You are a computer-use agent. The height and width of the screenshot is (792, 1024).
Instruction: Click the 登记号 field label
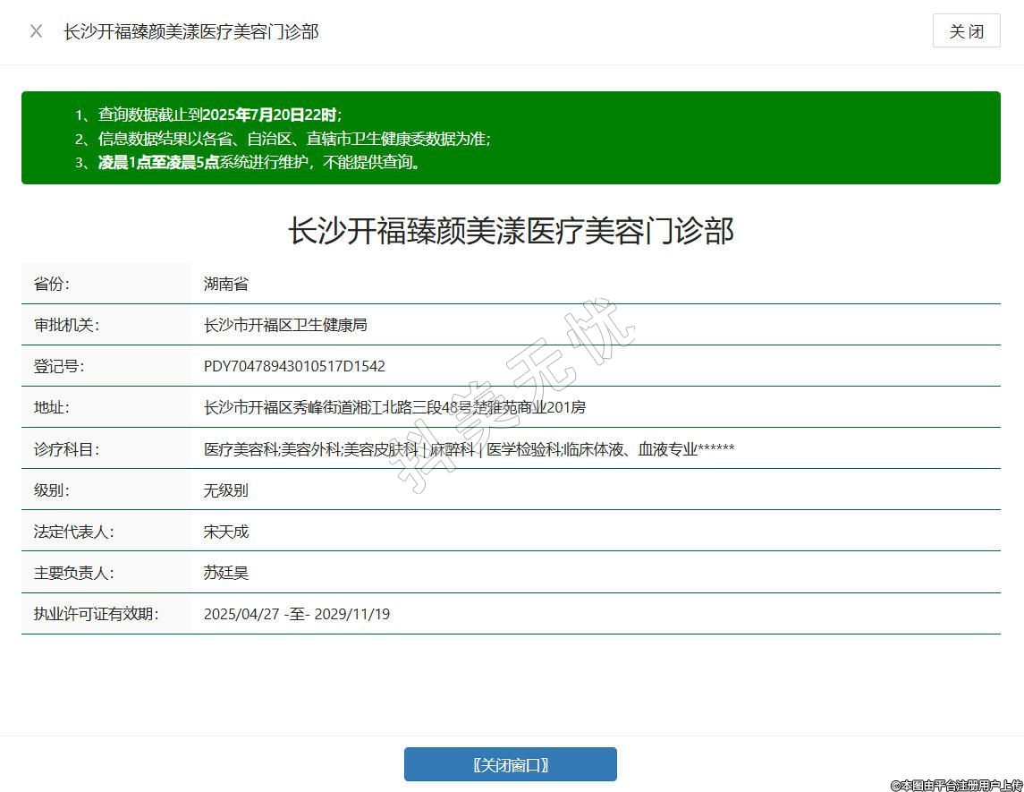coord(59,366)
